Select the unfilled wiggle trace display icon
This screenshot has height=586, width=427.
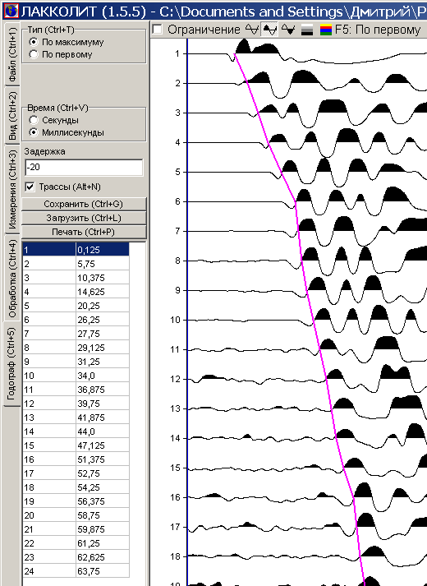click(x=251, y=30)
